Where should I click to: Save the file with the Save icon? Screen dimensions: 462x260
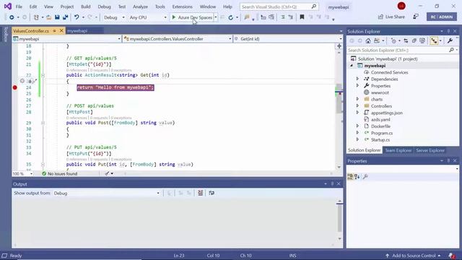coord(57,17)
